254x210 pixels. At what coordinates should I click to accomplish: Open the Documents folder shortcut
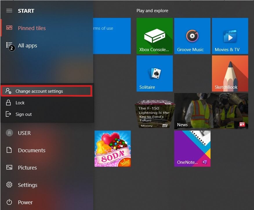click(x=47, y=150)
